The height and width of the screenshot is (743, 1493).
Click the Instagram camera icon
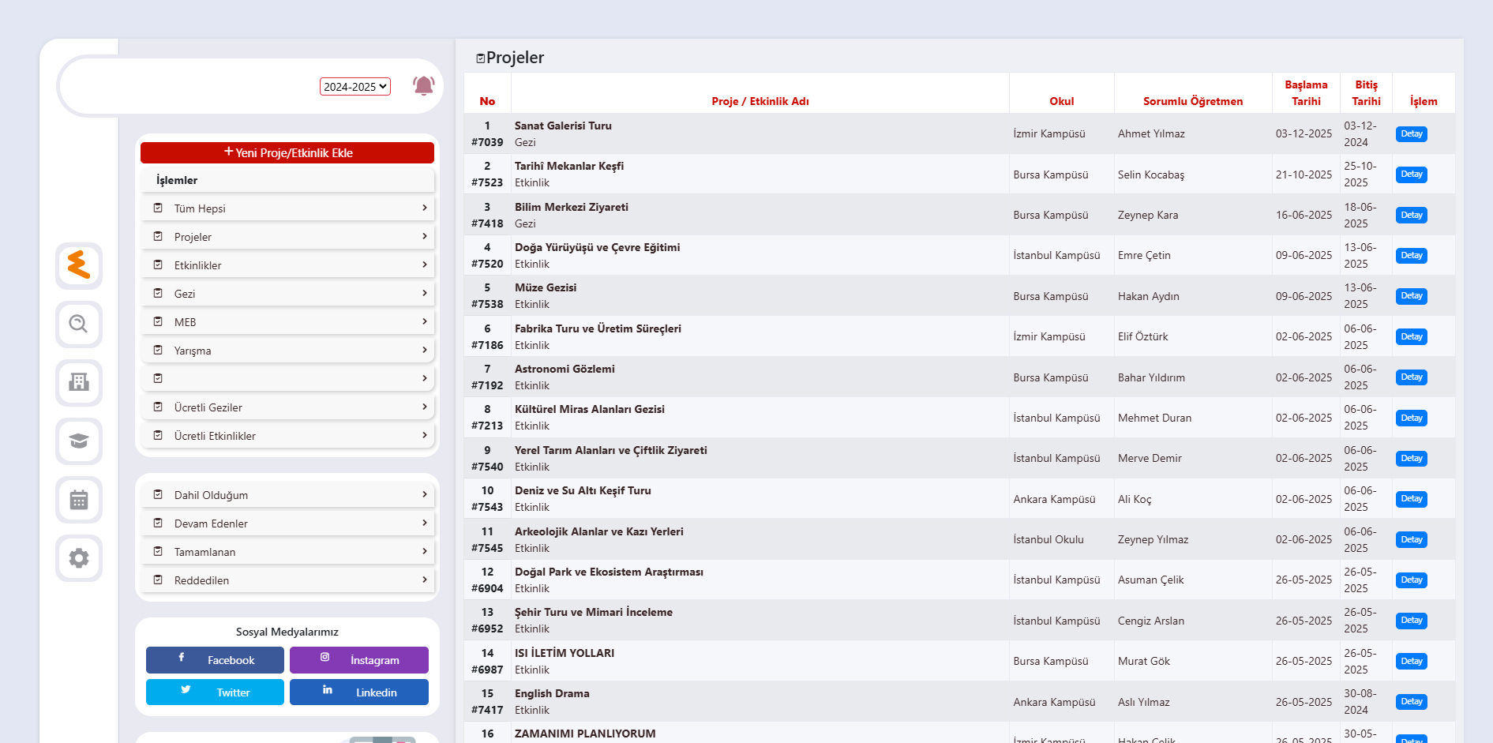pos(324,657)
